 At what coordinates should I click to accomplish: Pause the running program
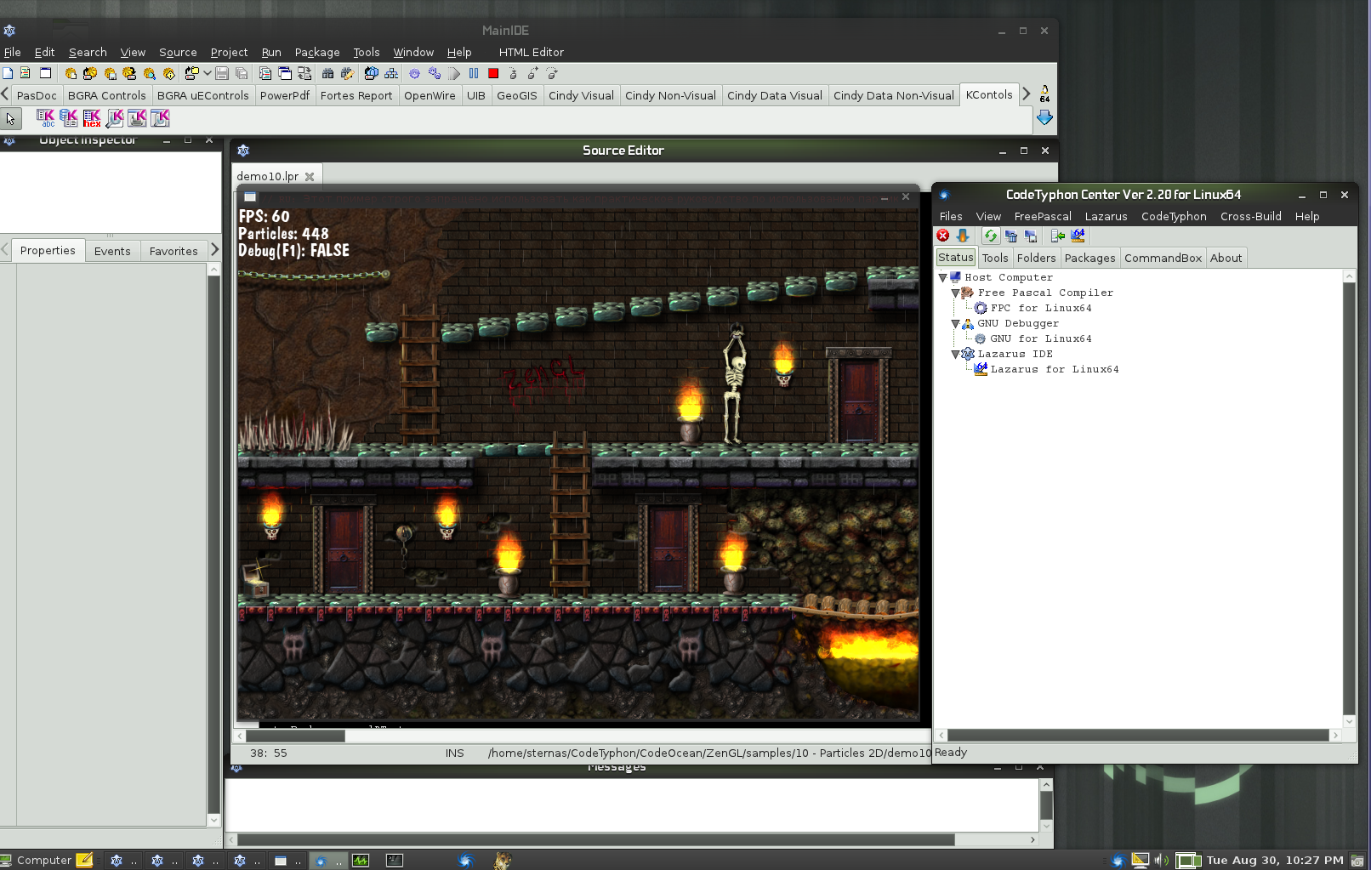[474, 73]
